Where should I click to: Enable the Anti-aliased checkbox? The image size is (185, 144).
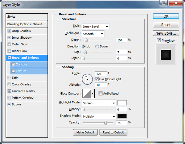(x=101, y=93)
